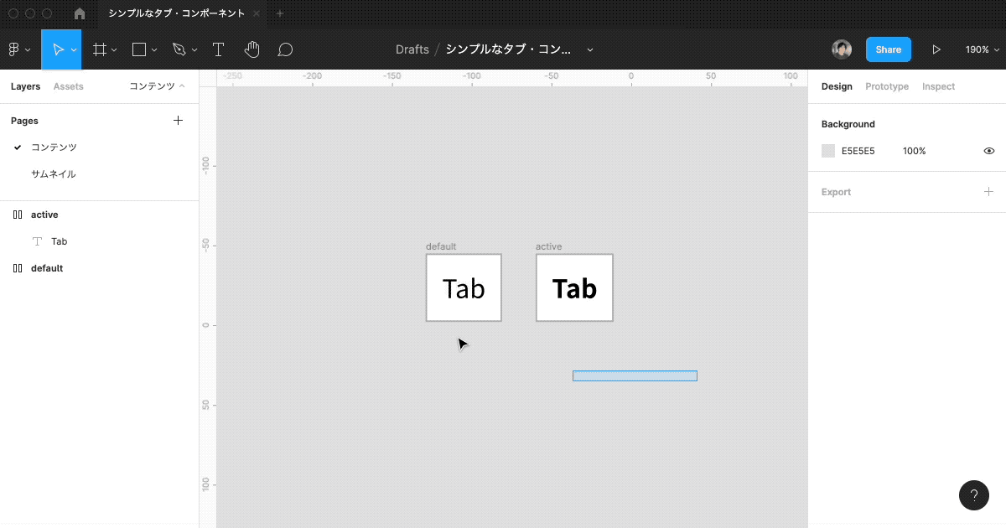Open the file name dropdown in the breadcrumb

(589, 49)
